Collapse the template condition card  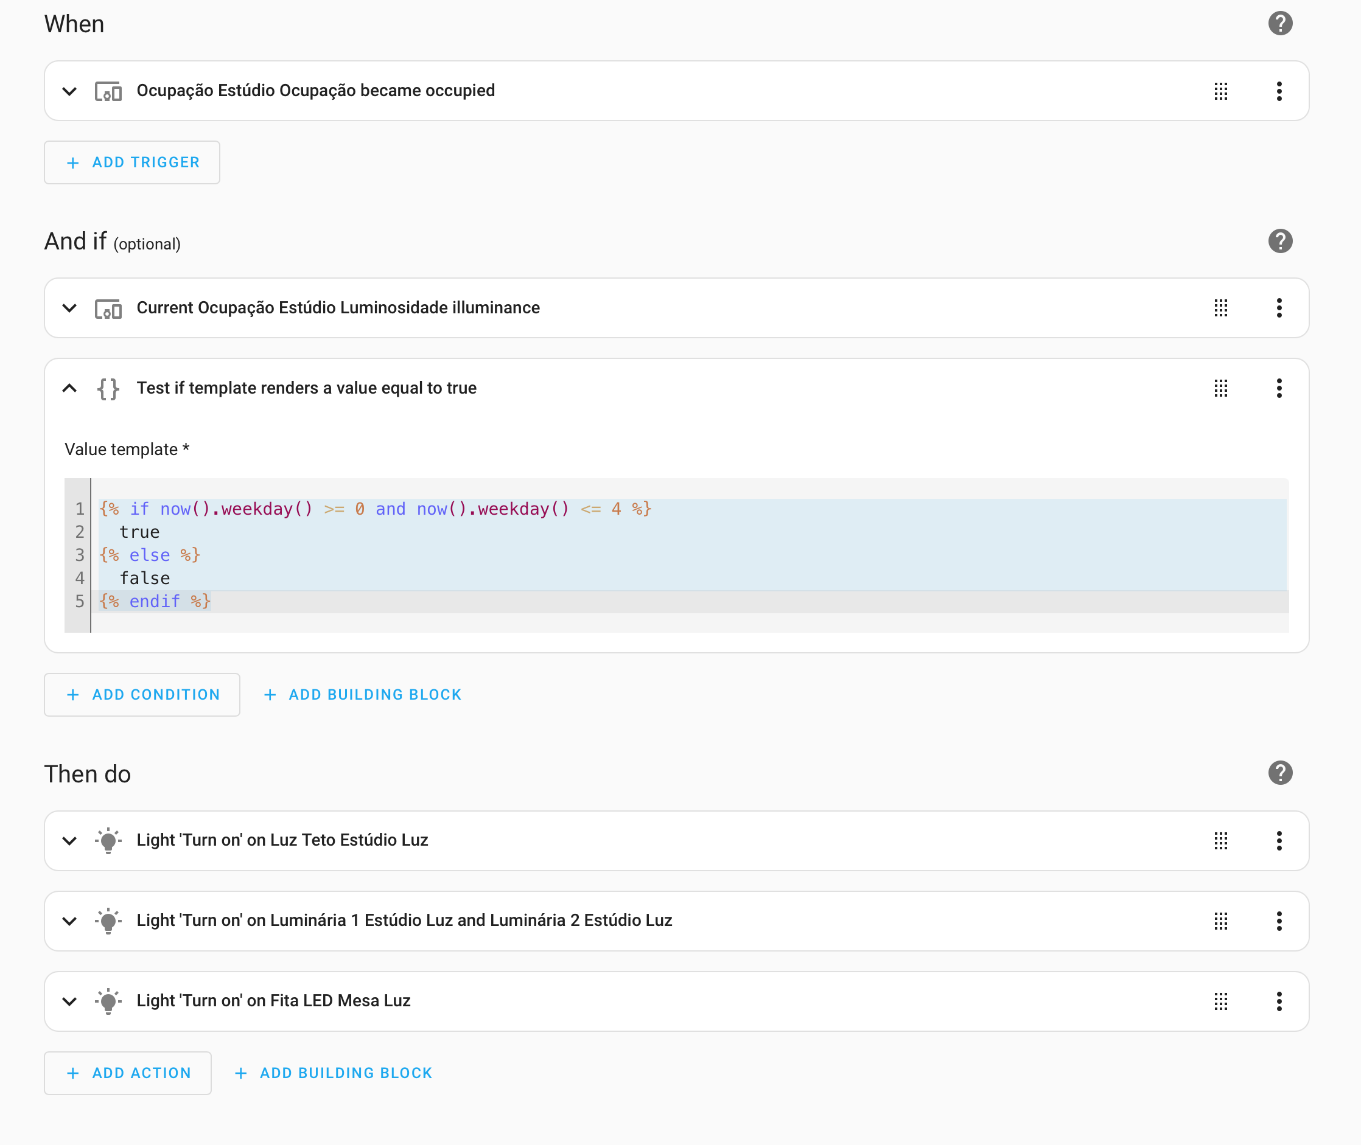69,388
